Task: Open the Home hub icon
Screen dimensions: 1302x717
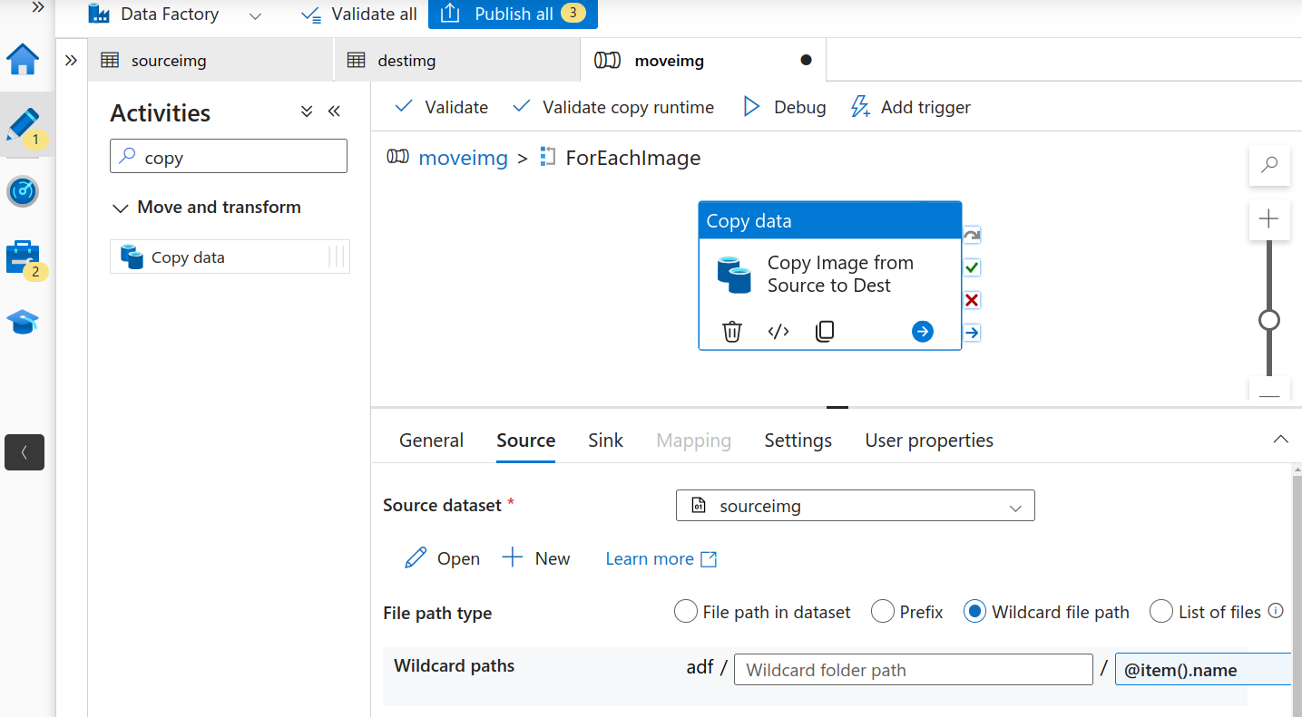Action: pyautogui.click(x=24, y=60)
